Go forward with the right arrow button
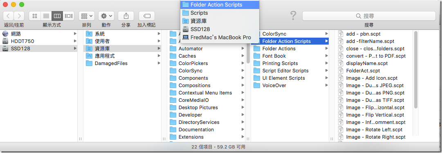Screen dimensions: 442x153 pyautogui.click(x=19, y=16)
